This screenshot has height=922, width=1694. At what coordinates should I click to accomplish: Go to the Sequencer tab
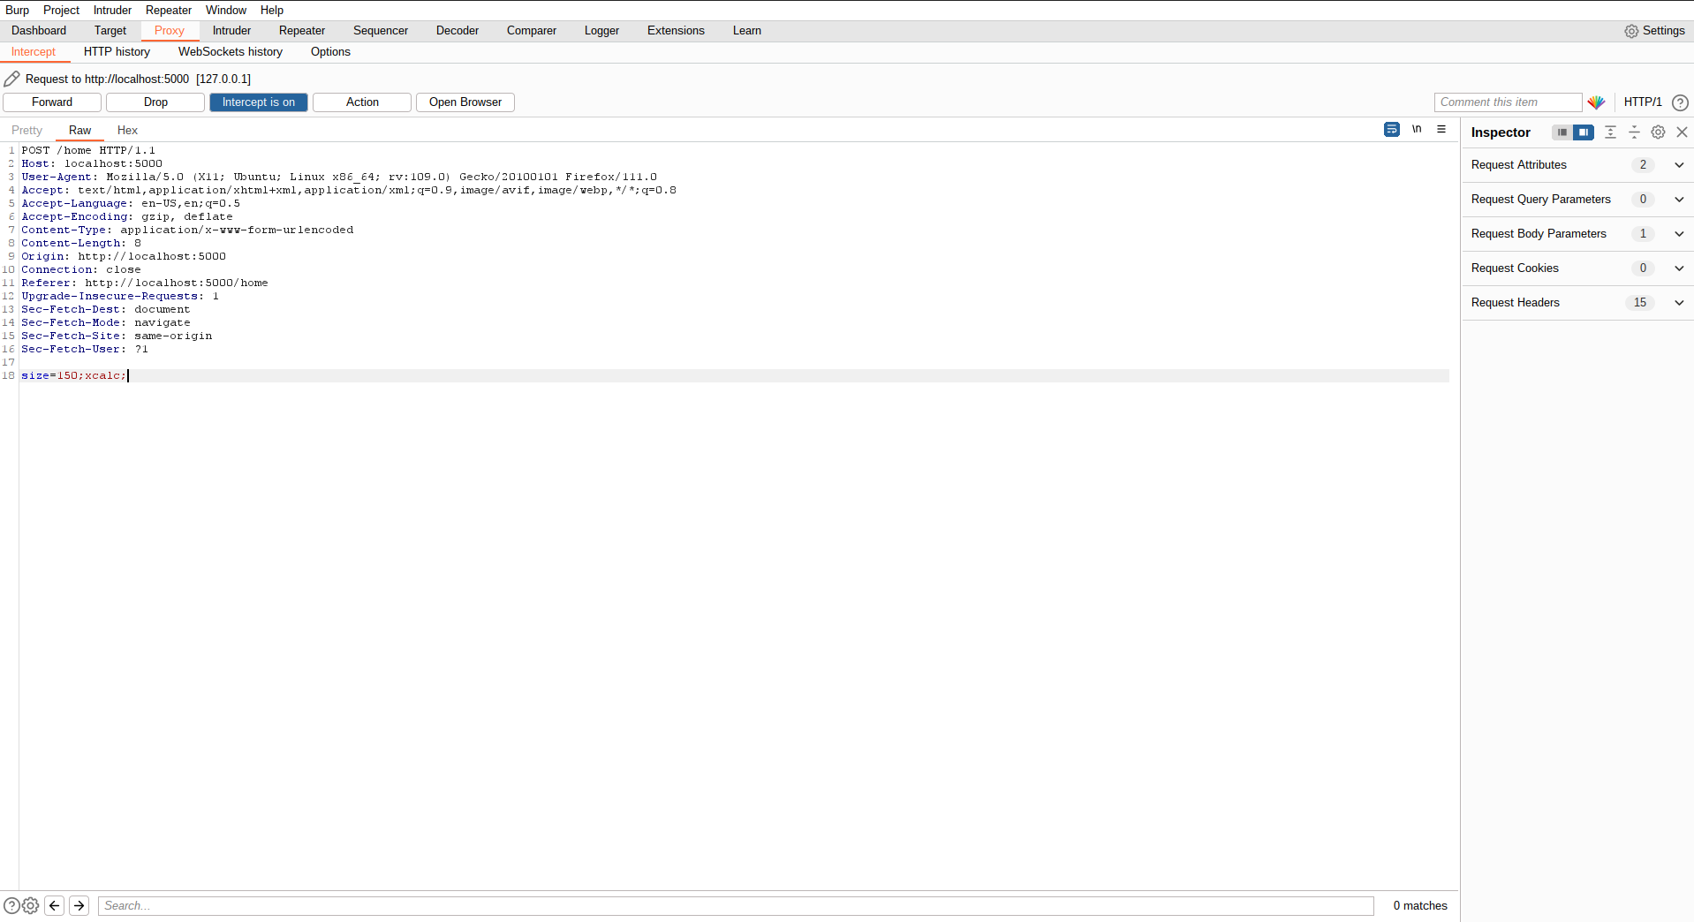[x=381, y=31]
